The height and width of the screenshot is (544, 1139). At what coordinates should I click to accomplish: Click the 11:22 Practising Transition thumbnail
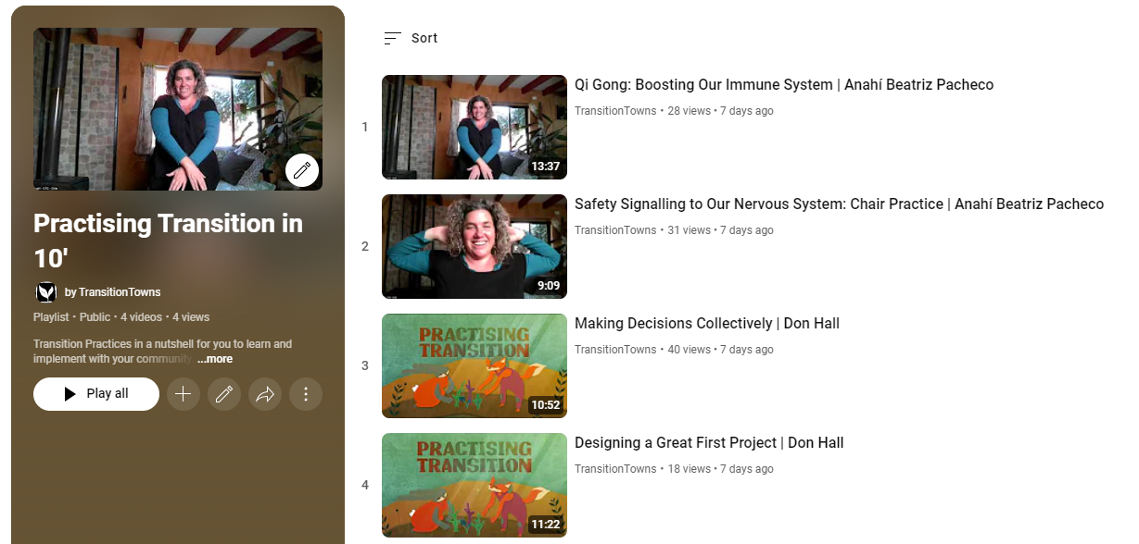474,485
